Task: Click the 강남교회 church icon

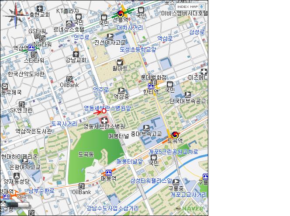Action: [x=76, y=54]
